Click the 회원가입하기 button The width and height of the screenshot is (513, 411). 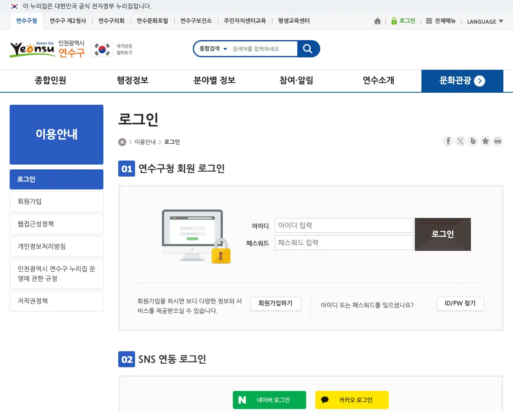(x=275, y=303)
